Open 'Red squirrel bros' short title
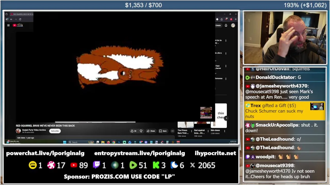330x185 pixels. point(200,132)
